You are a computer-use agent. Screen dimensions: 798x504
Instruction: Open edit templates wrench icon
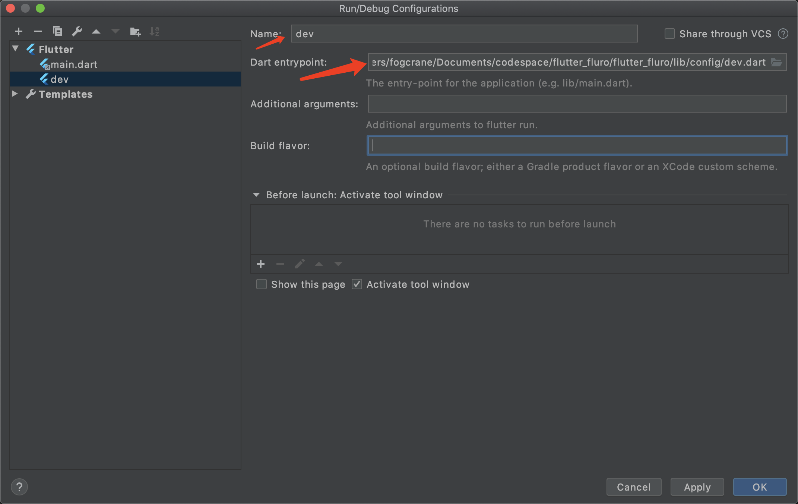(x=77, y=31)
